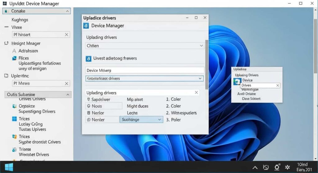Clear the Pt Mews field

click(x=66, y=83)
